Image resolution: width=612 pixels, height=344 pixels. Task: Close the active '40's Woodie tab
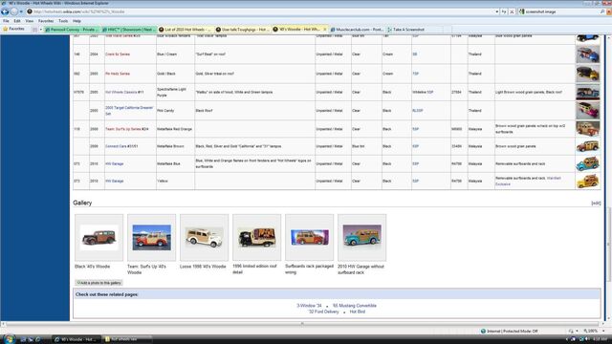325,30
